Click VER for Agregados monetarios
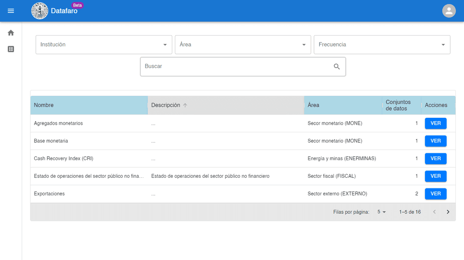464x260 pixels. click(x=436, y=123)
